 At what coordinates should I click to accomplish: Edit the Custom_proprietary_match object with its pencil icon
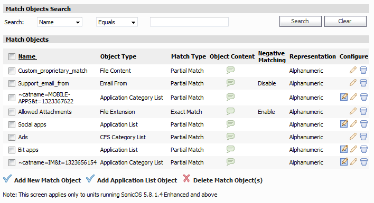(x=353, y=70)
